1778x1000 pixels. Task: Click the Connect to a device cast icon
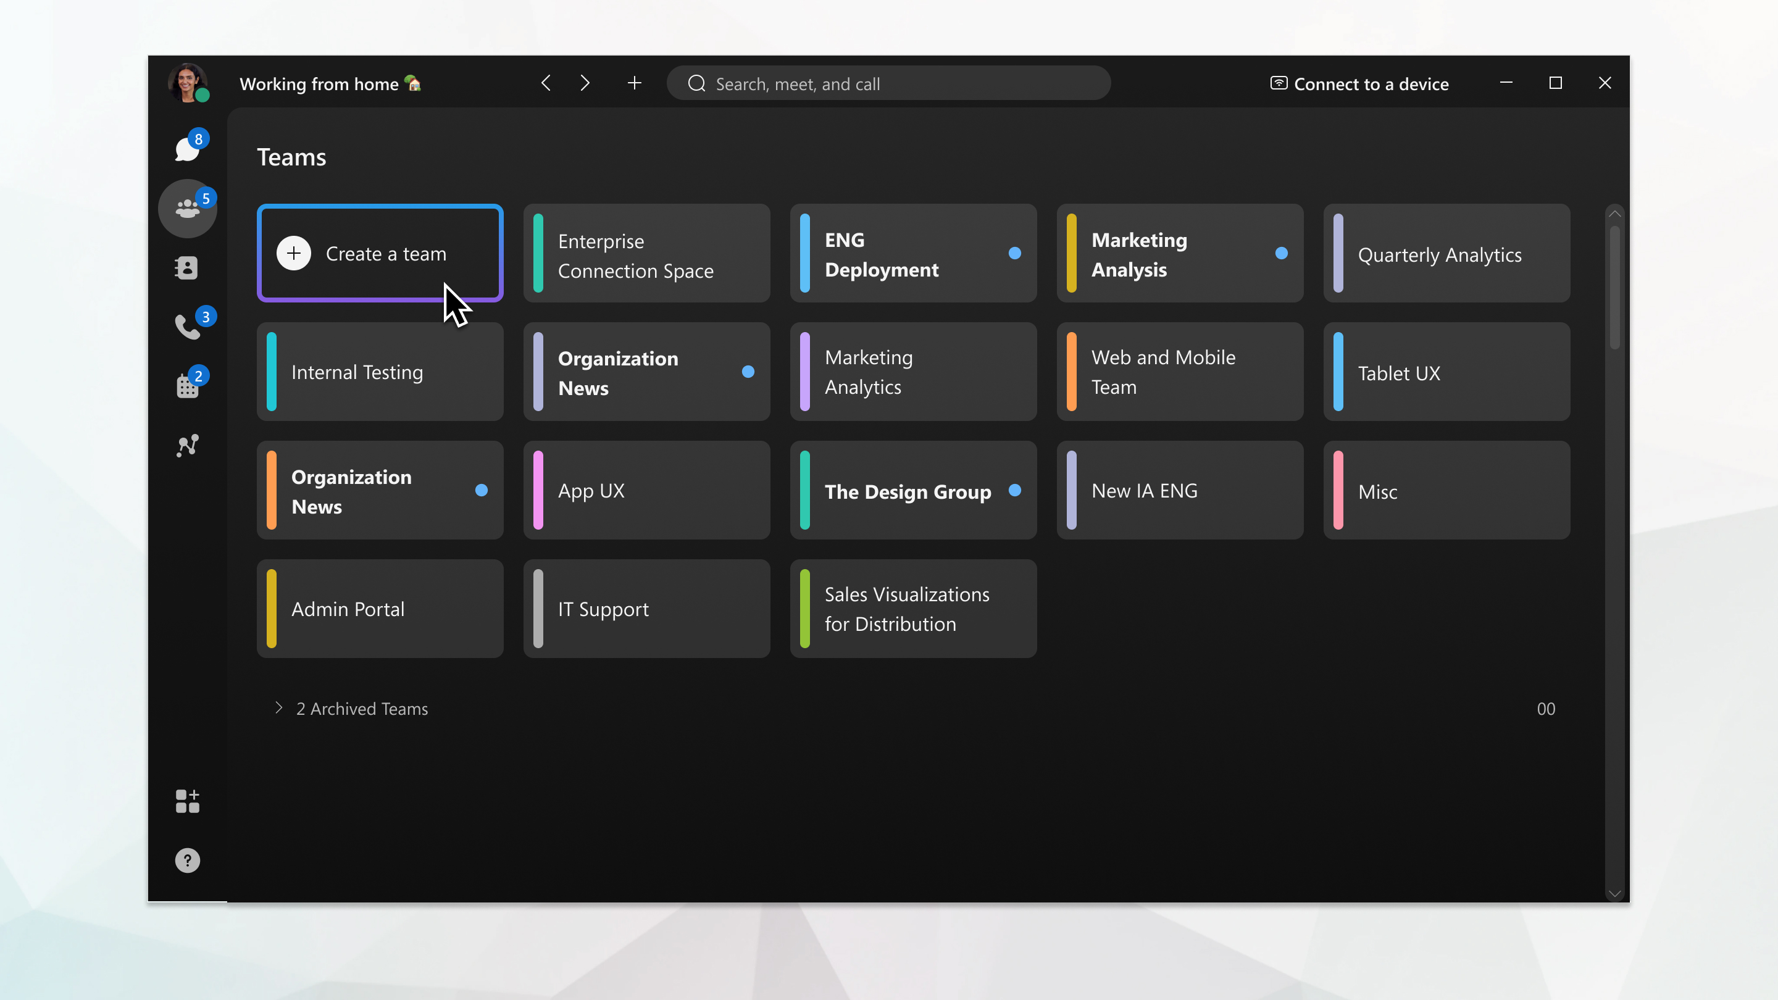click(x=1279, y=83)
